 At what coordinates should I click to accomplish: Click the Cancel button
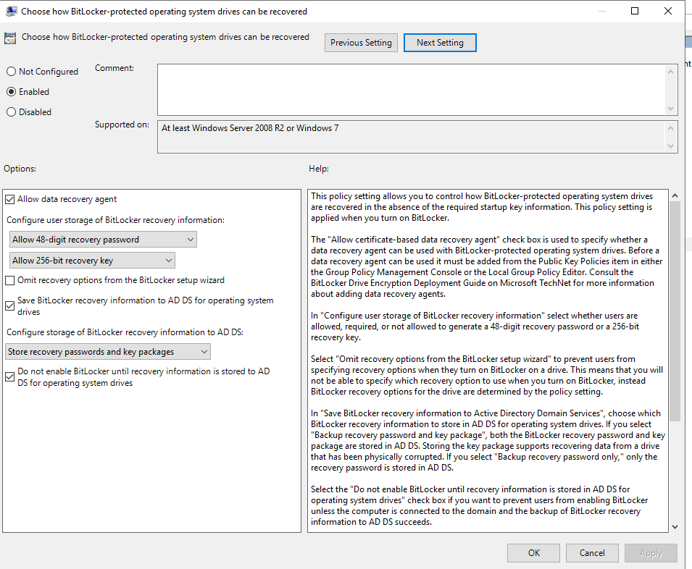(x=592, y=552)
